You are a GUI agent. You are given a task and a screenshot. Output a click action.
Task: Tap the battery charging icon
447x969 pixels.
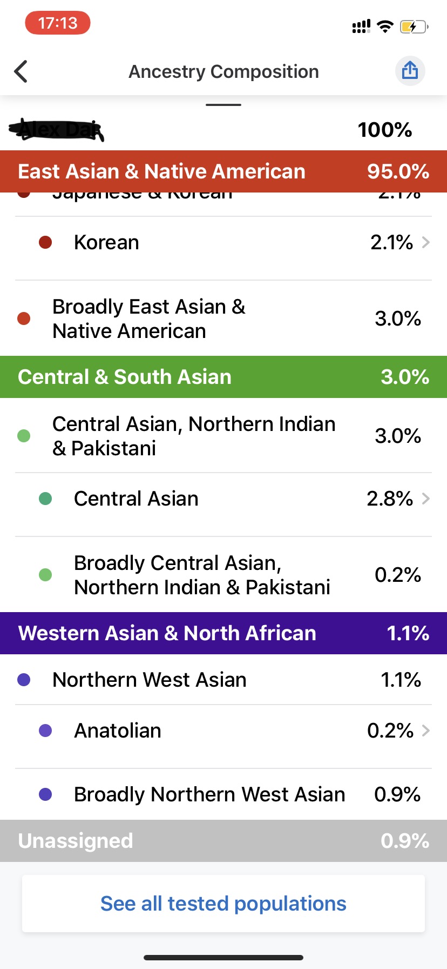point(414,26)
